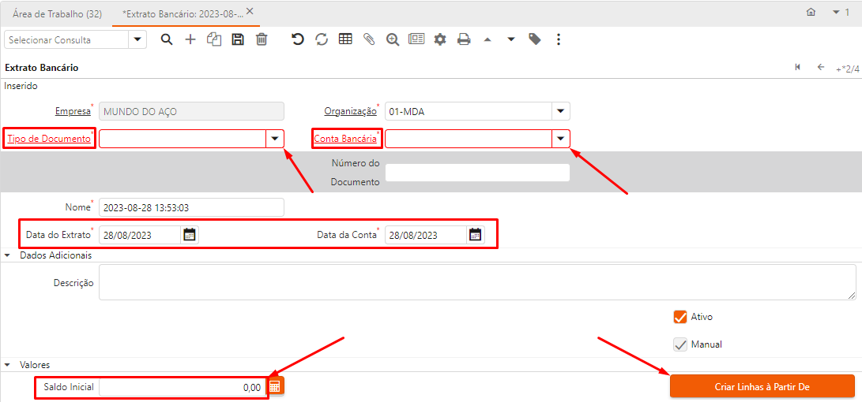Click the Find record magnifier icon
The image size is (862, 402).
pyautogui.click(x=167, y=39)
